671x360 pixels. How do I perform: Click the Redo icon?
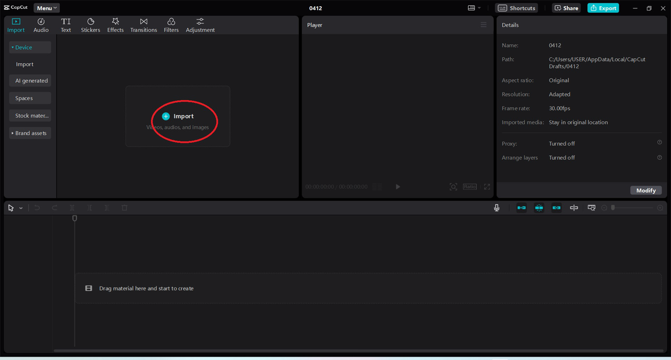tap(55, 208)
